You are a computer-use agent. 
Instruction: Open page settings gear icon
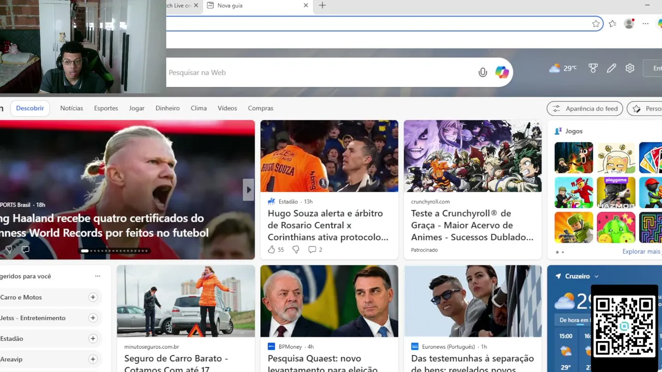point(630,68)
